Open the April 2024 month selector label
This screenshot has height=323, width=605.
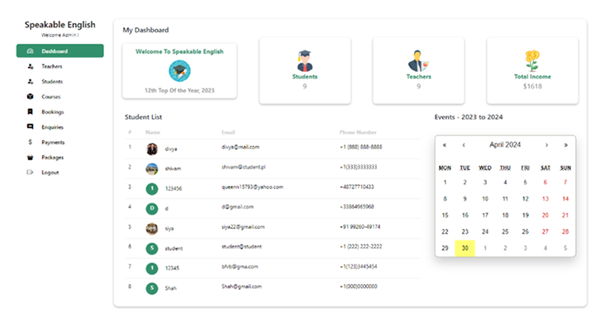(x=505, y=145)
